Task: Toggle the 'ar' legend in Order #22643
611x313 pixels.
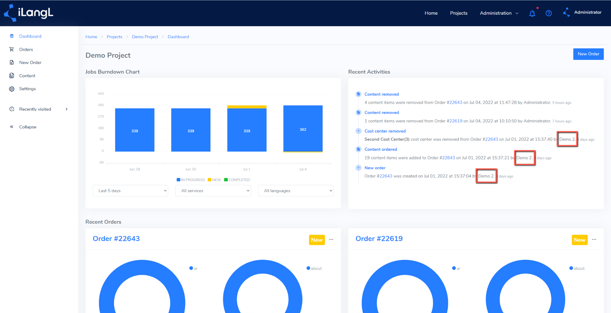Action: (193, 268)
